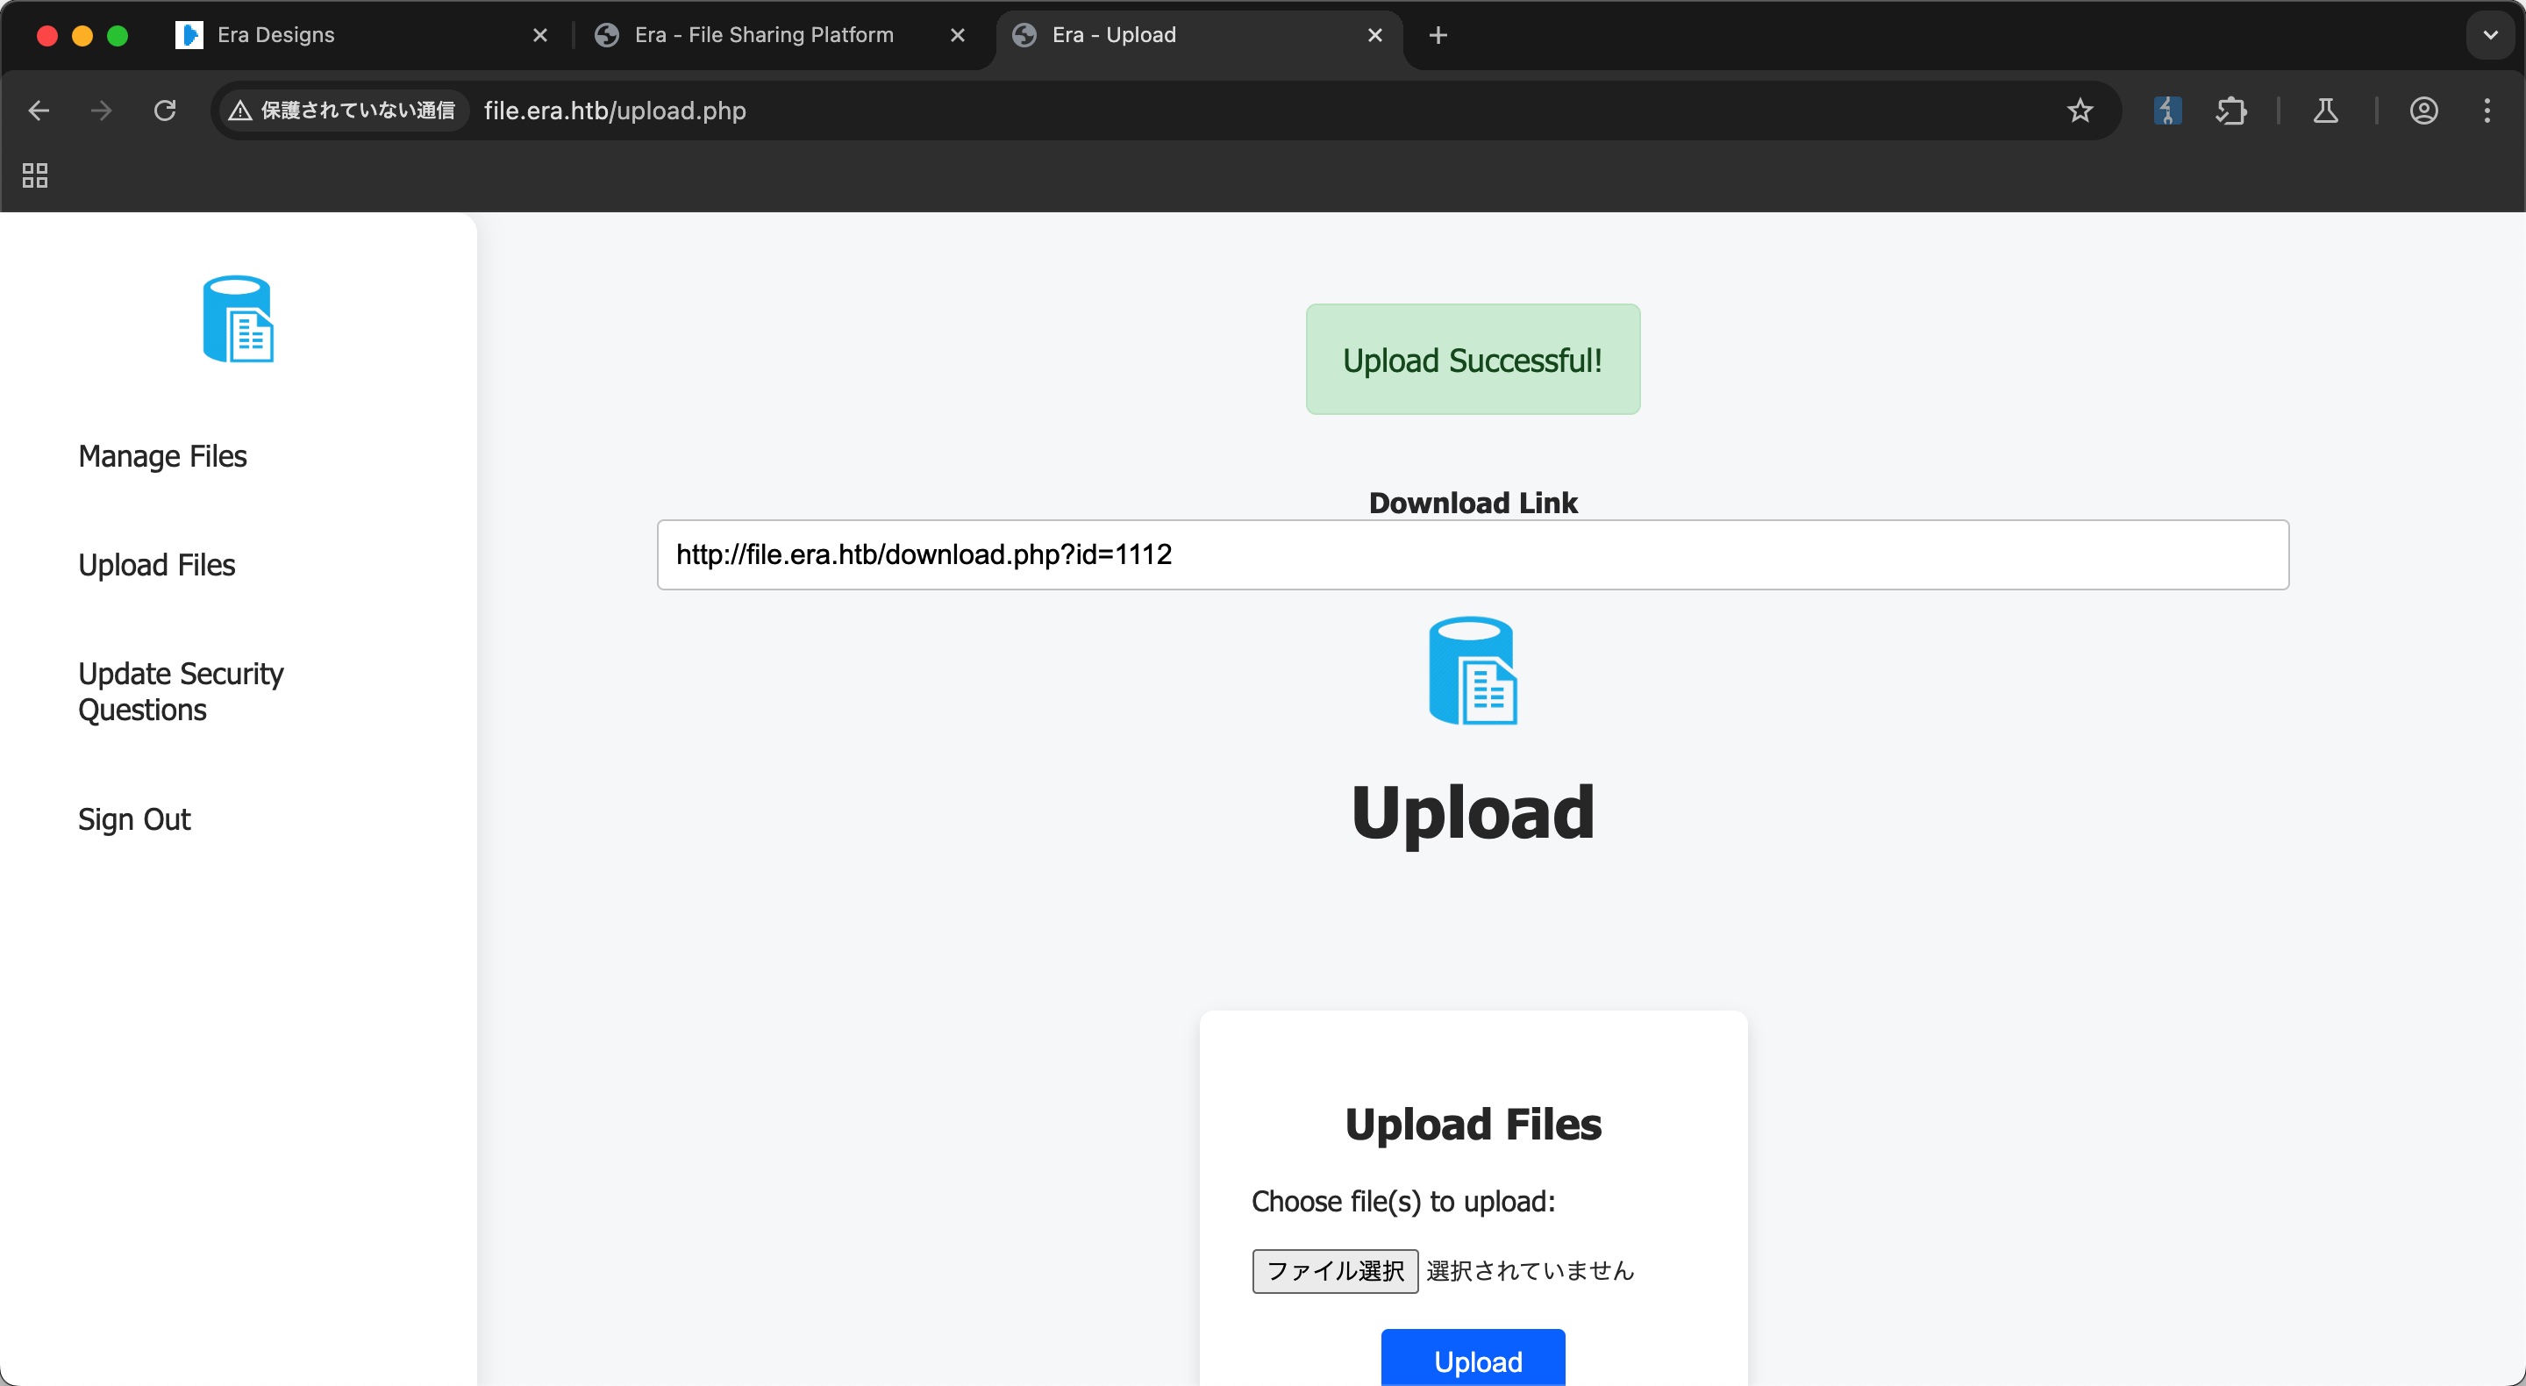Click Update Security Questions link
2526x1386 pixels.
click(181, 691)
